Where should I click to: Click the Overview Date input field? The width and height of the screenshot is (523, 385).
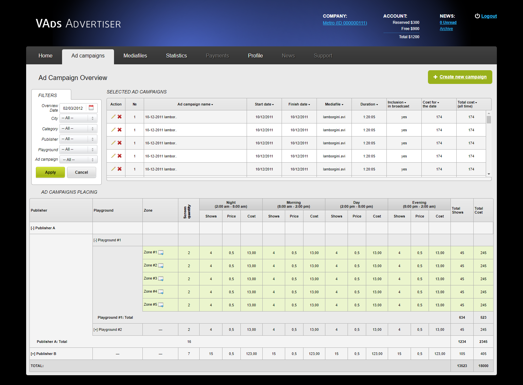click(x=78, y=108)
